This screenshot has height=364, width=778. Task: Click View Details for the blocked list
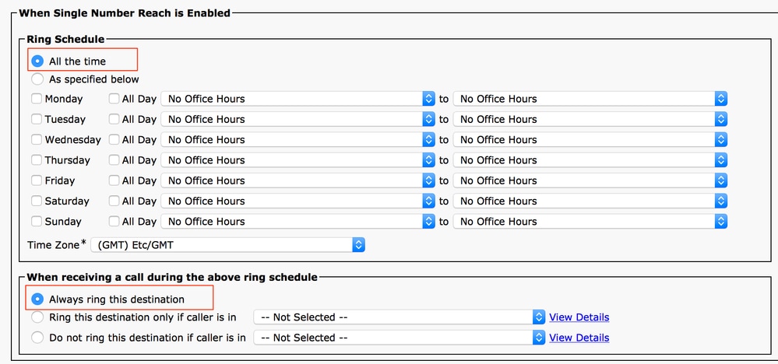pyautogui.click(x=579, y=338)
